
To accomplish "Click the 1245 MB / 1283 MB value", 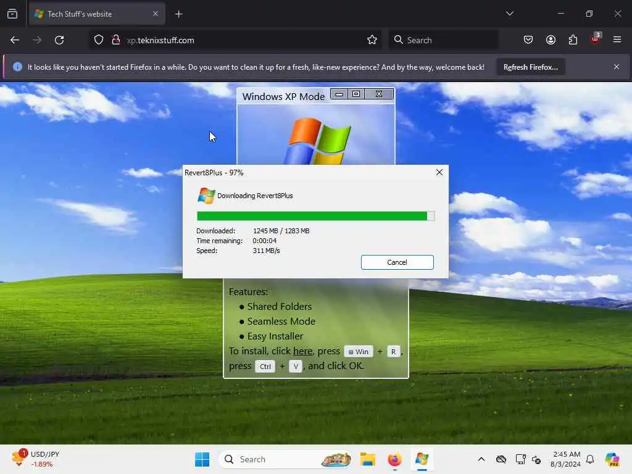I will [x=281, y=231].
